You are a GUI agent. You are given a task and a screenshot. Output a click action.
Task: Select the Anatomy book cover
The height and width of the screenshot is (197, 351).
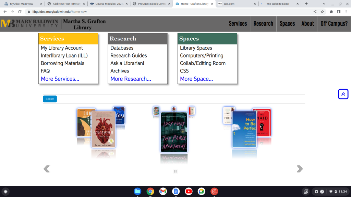point(104,129)
